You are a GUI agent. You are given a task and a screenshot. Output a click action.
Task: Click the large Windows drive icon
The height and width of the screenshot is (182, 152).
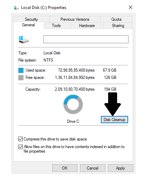pos(23,40)
